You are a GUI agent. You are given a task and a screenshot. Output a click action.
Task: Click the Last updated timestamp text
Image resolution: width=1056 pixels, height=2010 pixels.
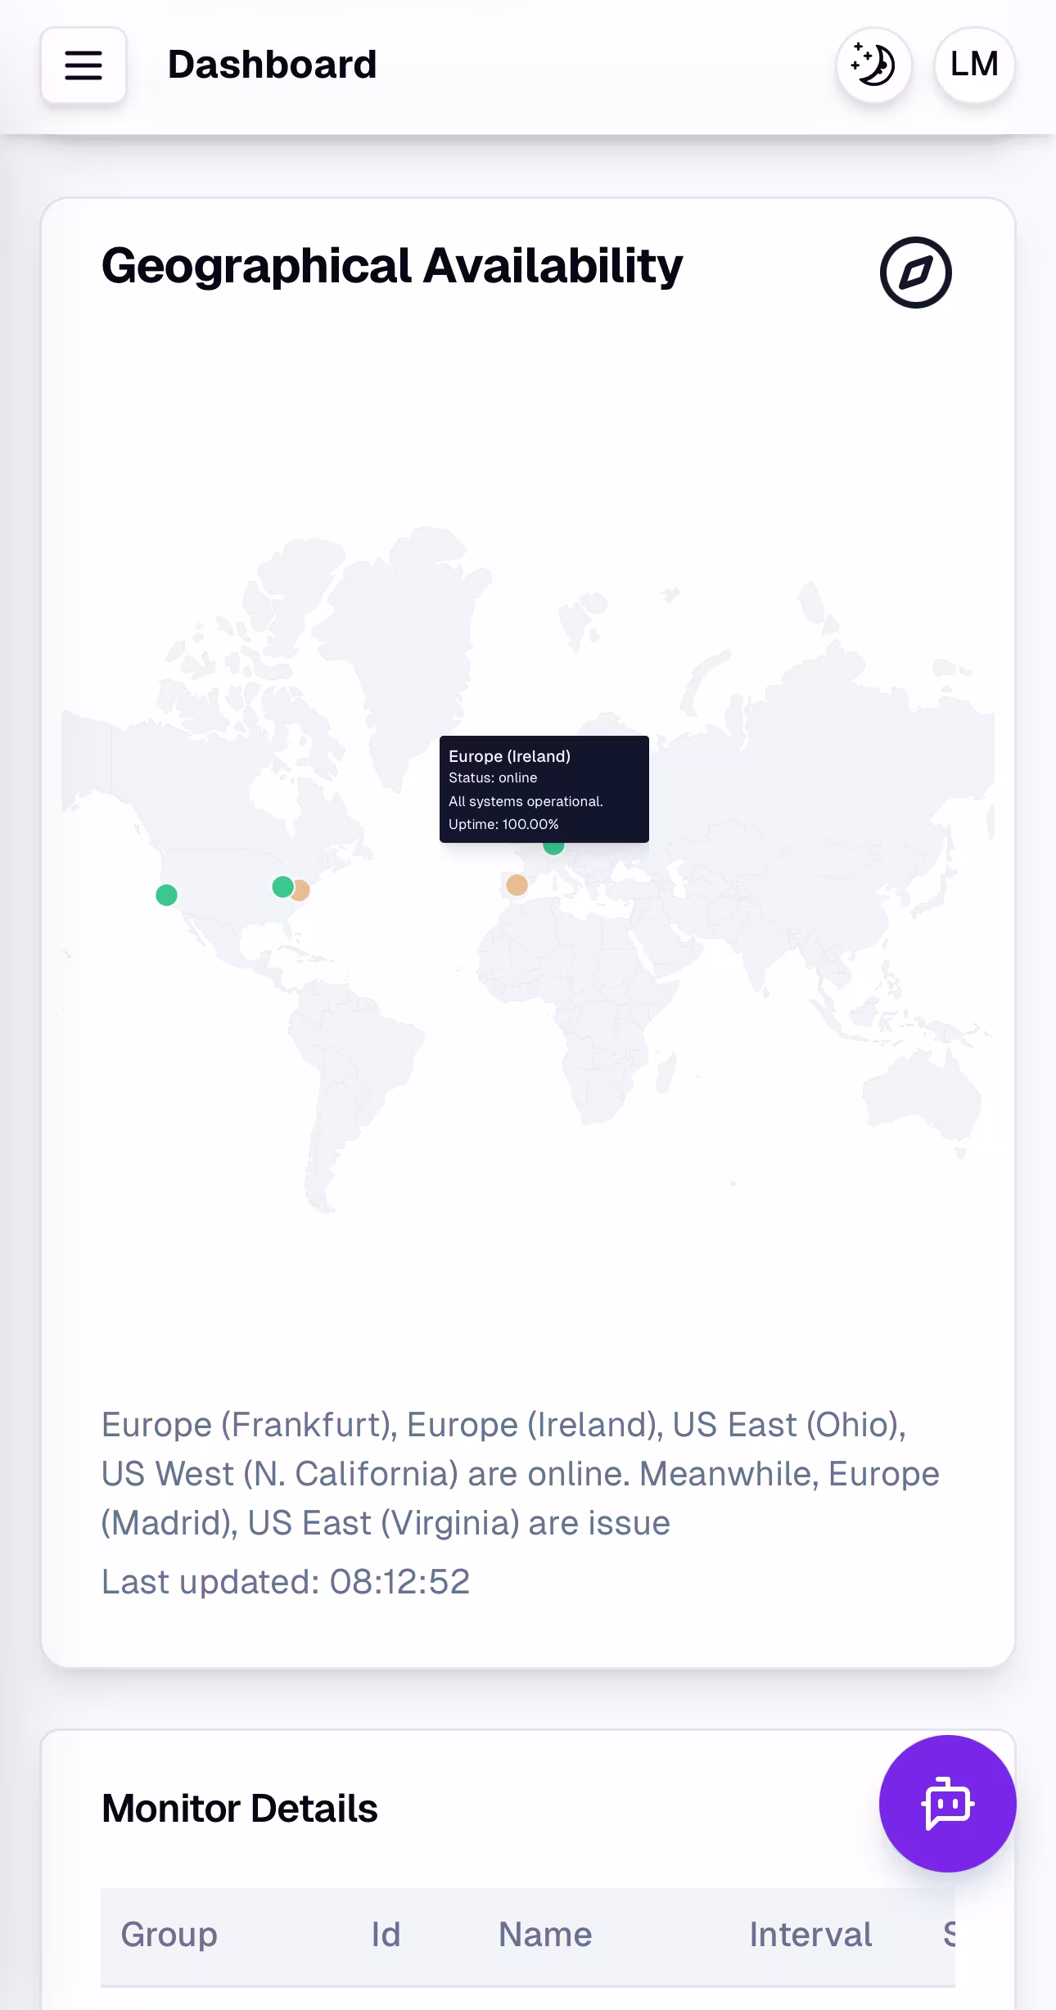tap(285, 1581)
